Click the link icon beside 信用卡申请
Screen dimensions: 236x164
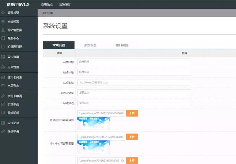point(3,96)
